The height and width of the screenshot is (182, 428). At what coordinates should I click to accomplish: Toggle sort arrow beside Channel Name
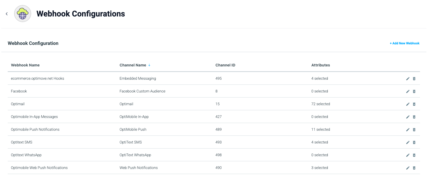[x=149, y=65]
